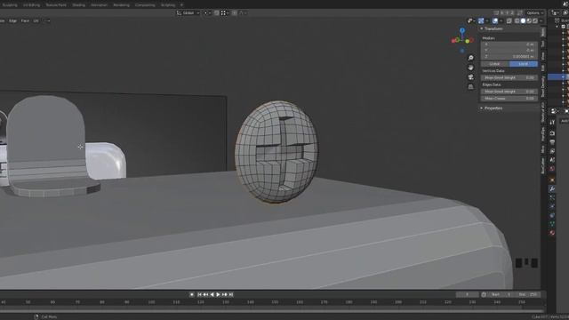Switch perspective/orthographic with grid icon
The height and width of the screenshot is (320, 569).
tap(470, 87)
